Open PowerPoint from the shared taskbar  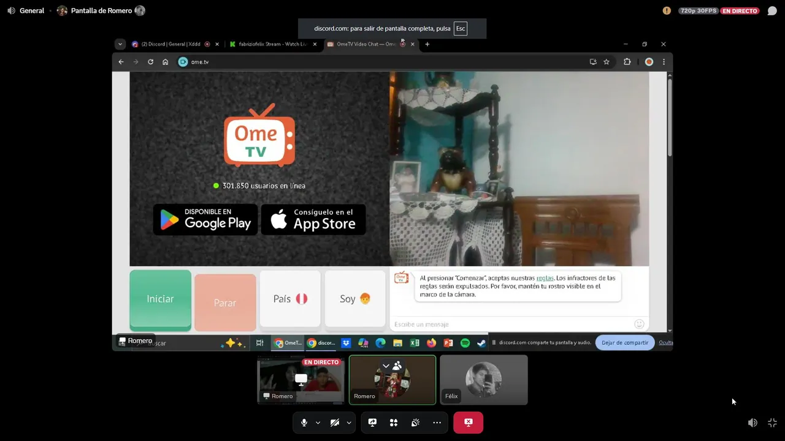(448, 343)
